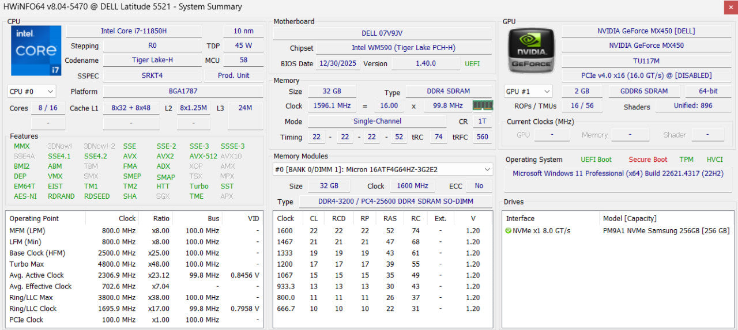
Task: Close the System Summary window
Action: tap(731, 7)
